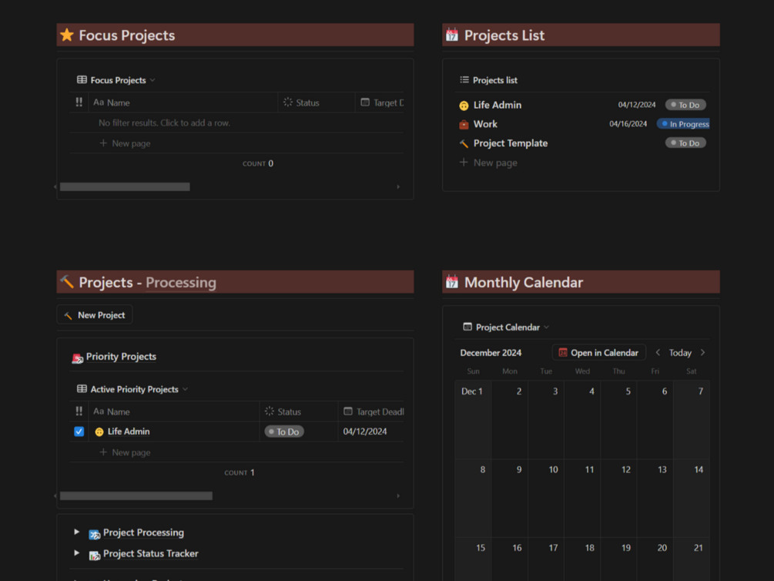Click the Priority Projects folder icon
The height and width of the screenshot is (581, 774).
tap(77, 358)
